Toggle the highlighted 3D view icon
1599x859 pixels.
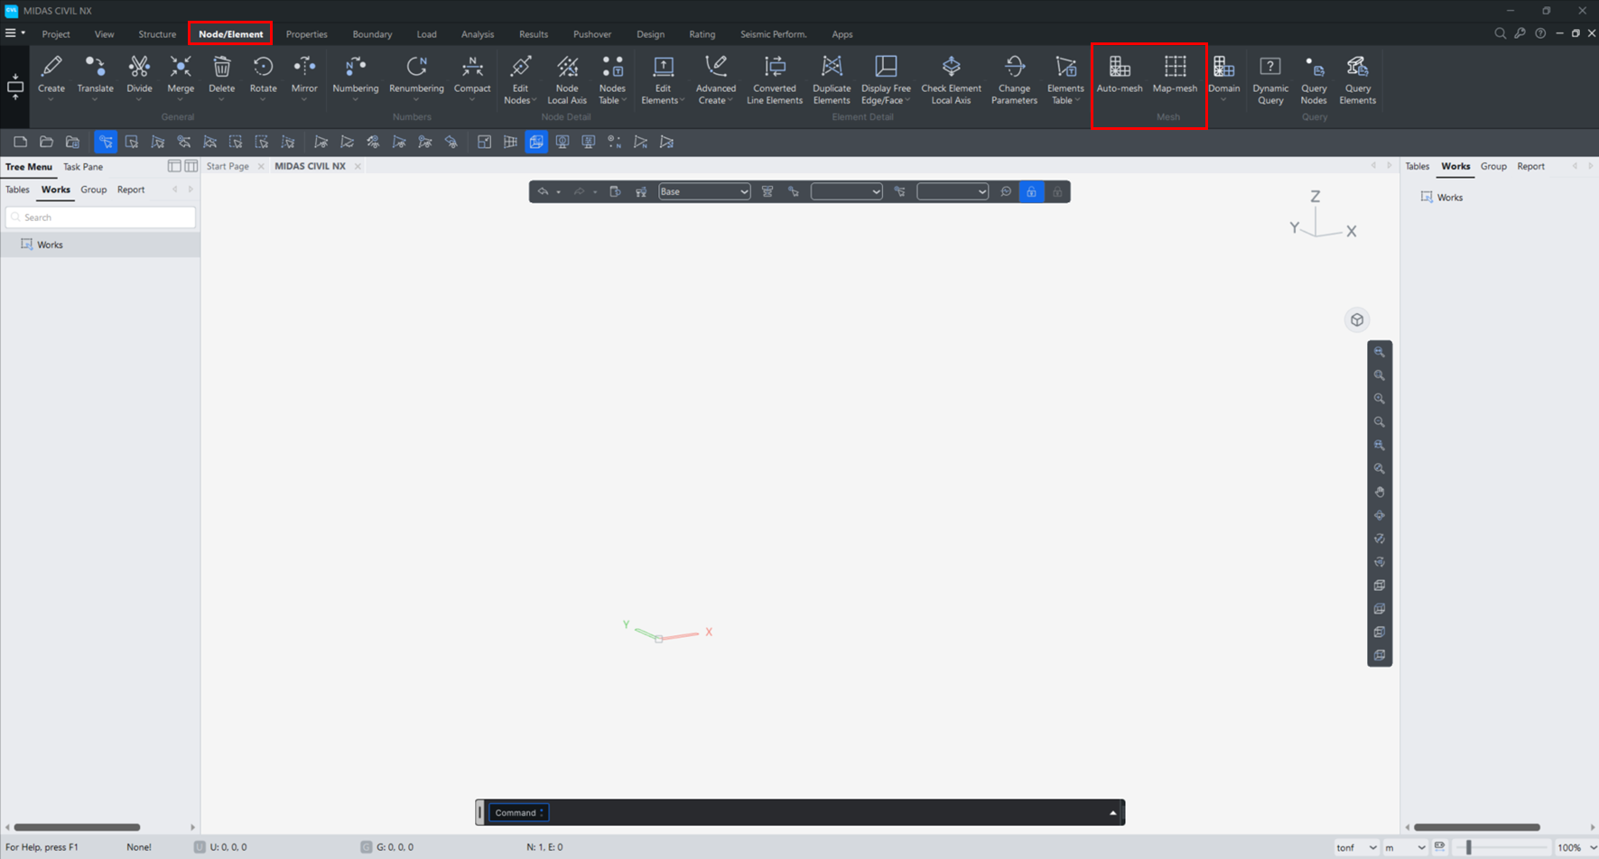point(536,142)
